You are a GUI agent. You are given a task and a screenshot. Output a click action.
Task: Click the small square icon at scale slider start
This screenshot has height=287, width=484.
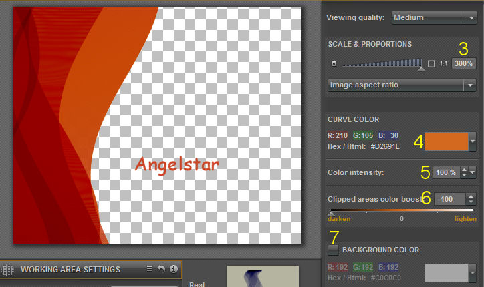click(x=334, y=64)
